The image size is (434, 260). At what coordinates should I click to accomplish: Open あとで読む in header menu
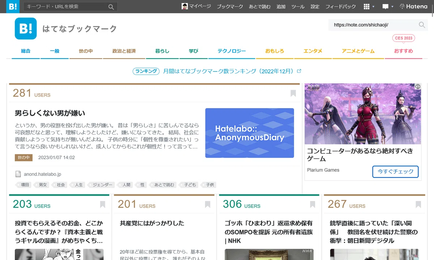tap(260, 7)
